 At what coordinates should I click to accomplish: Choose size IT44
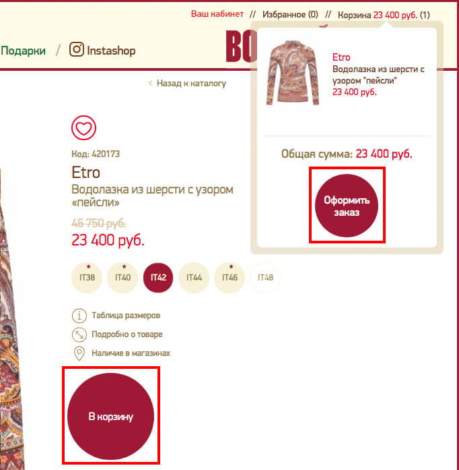tap(194, 278)
